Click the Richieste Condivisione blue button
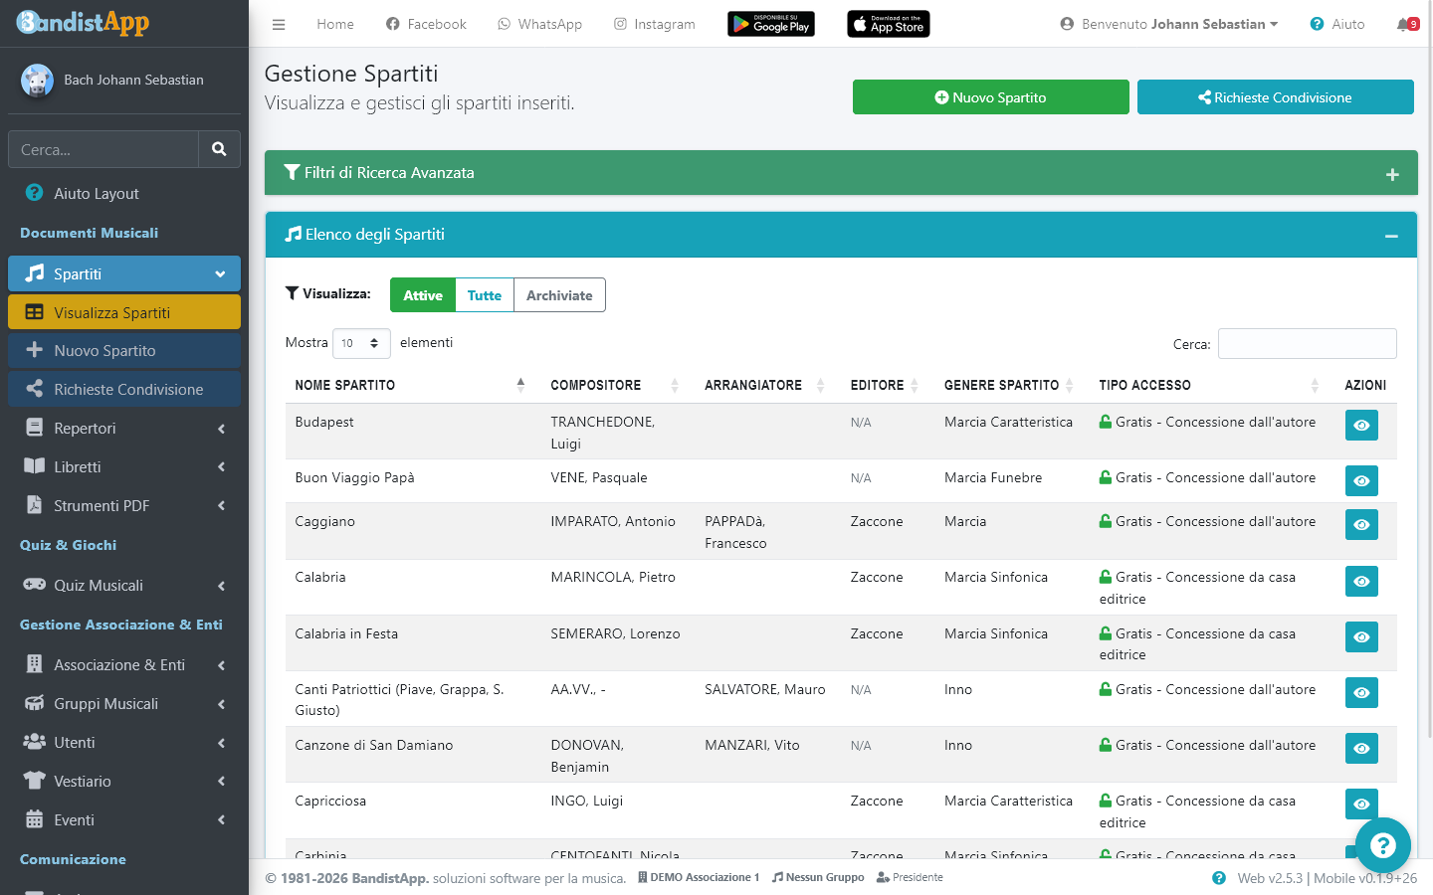Image resolution: width=1433 pixels, height=895 pixels. coord(1275,97)
